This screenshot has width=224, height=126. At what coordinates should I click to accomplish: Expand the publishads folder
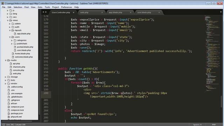click(x=12, y=44)
